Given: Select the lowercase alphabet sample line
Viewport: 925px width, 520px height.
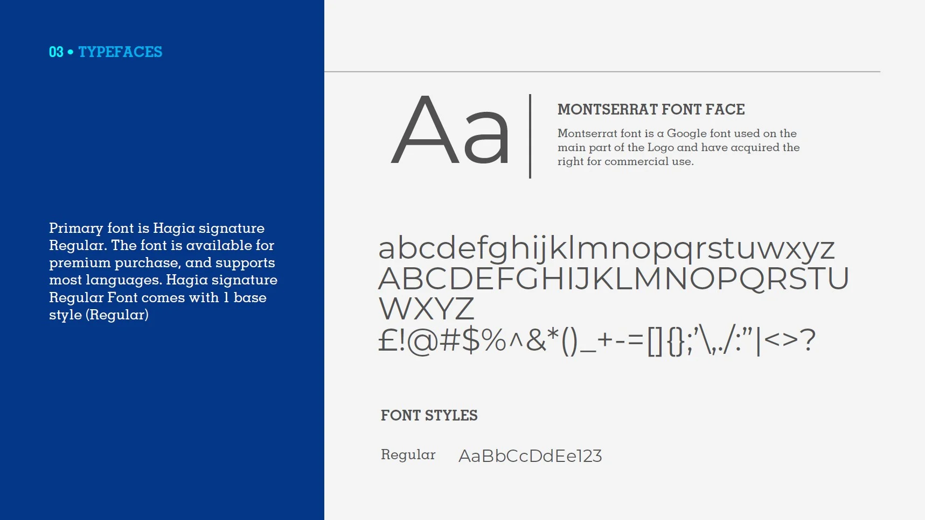Looking at the screenshot, I should tap(606, 248).
